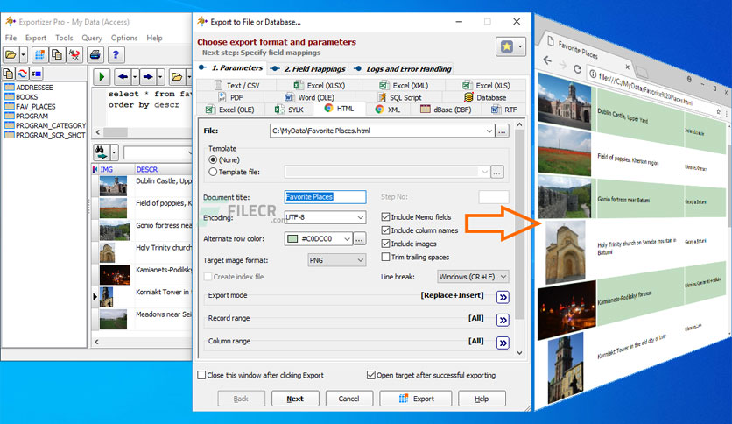
Task: Select the dBase (DBF) export format
Action: tap(446, 110)
